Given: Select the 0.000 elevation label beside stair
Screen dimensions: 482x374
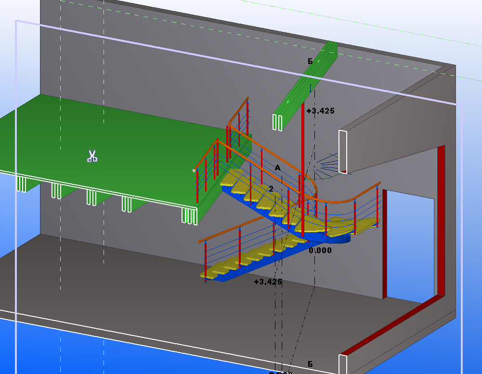Looking at the screenshot, I should tap(320, 250).
